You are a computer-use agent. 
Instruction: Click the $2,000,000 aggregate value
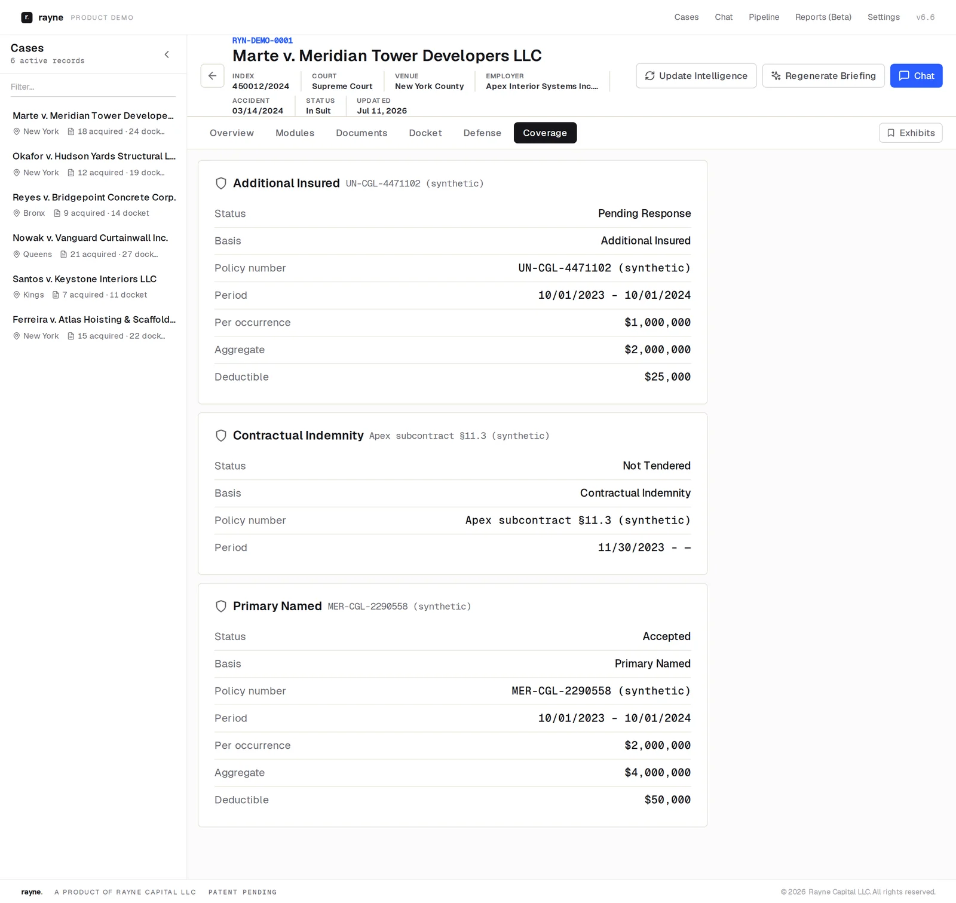657,350
